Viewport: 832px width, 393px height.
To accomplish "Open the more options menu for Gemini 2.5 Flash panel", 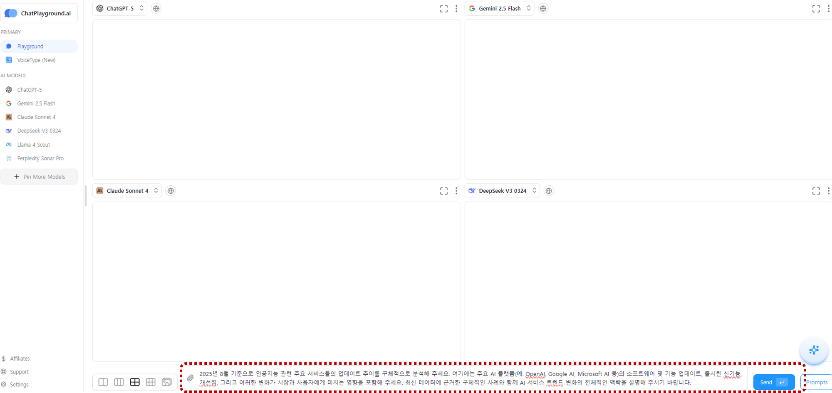I will [x=828, y=9].
